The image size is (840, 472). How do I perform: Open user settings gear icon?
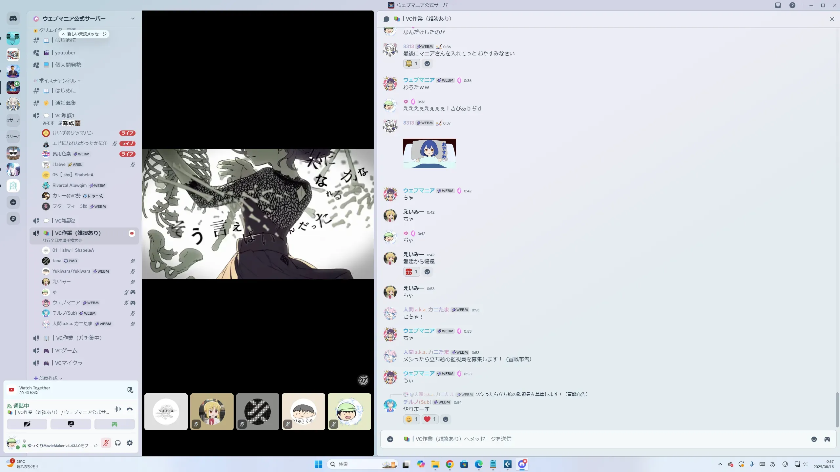(x=130, y=443)
